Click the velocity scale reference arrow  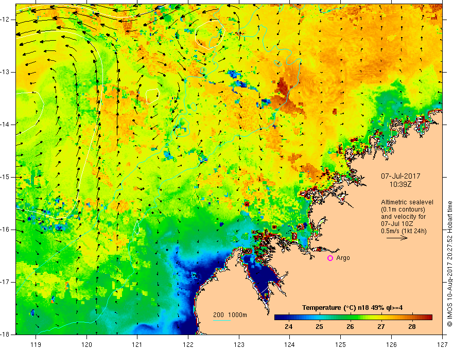[x=397, y=238]
